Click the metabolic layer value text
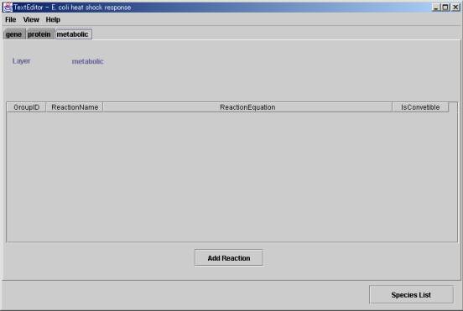 click(88, 61)
